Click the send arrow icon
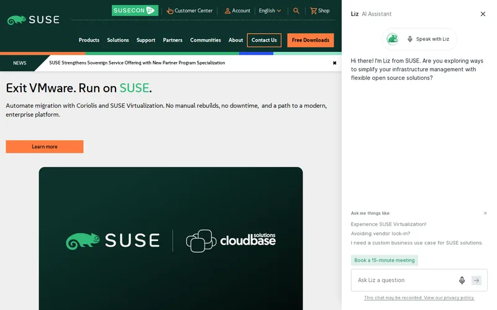The image size is (497, 310). click(x=476, y=281)
